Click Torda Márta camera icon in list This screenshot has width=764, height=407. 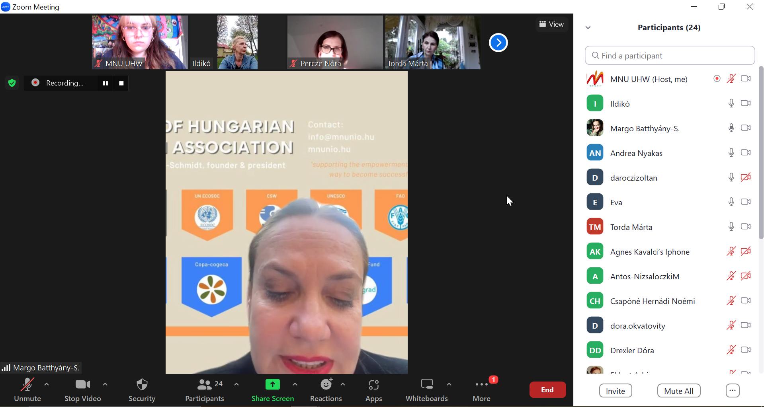click(x=746, y=227)
